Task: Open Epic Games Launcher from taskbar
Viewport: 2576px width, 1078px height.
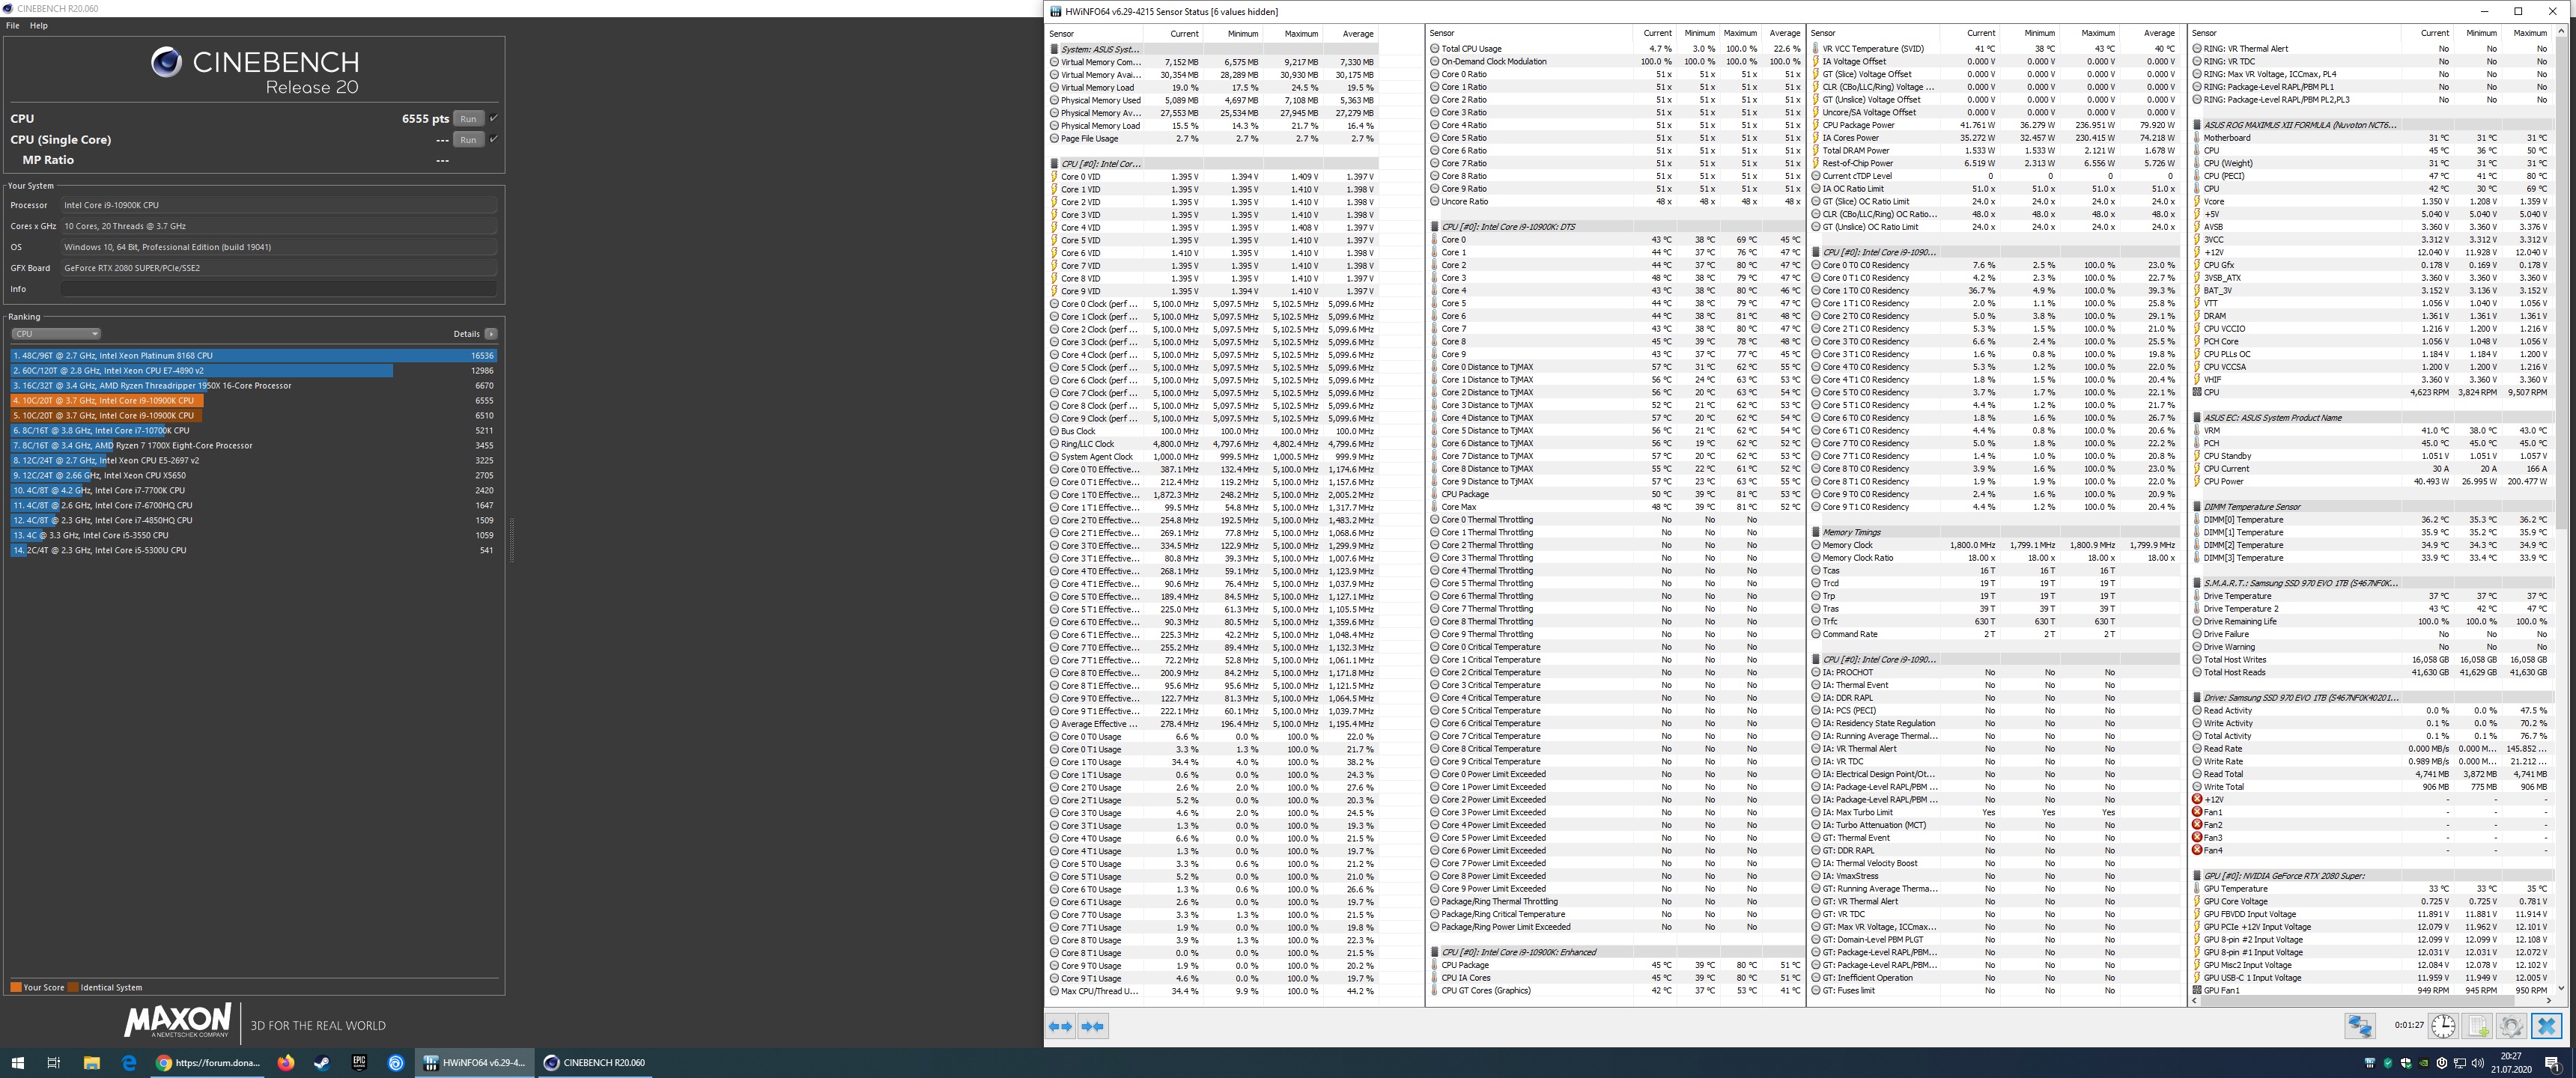Action: (359, 1062)
